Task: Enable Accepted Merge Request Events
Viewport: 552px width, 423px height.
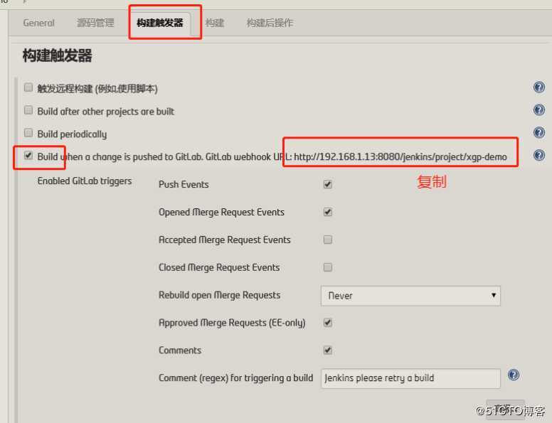Action: (x=328, y=240)
